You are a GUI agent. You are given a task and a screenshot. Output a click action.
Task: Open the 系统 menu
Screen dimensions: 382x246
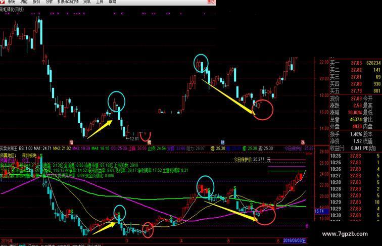[11, 2]
